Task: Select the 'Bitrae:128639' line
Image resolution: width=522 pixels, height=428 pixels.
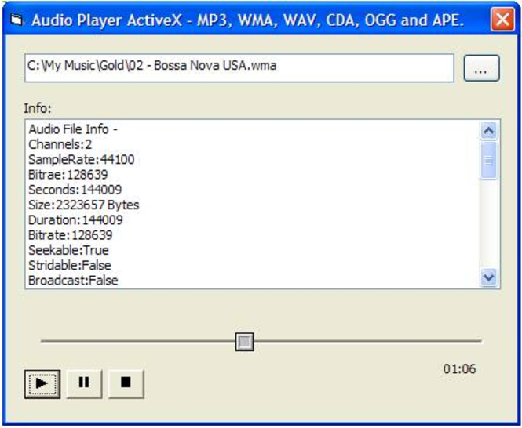Action: click(x=68, y=175)
